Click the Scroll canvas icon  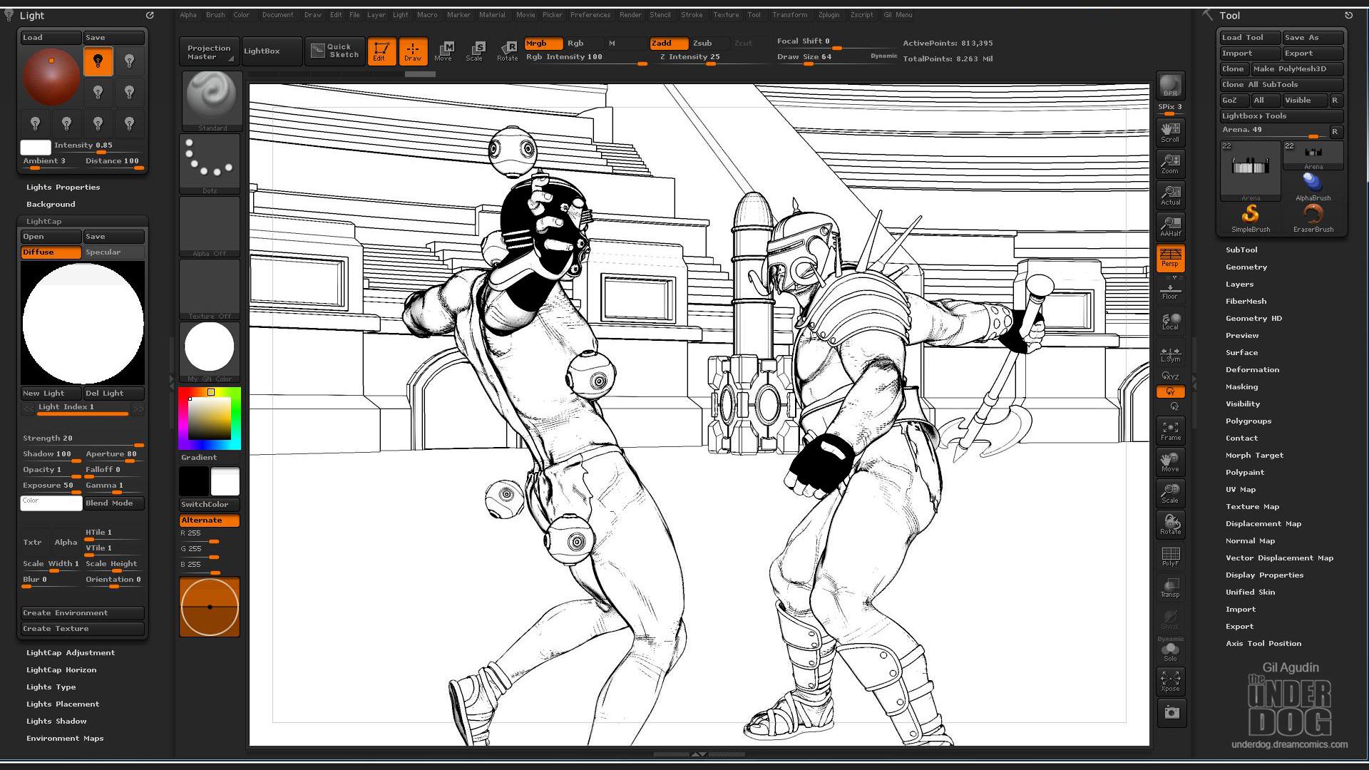(1170, 132)
